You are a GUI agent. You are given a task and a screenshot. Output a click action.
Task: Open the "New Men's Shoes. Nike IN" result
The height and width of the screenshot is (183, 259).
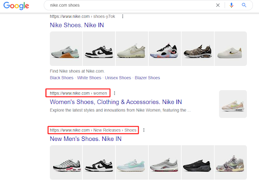pyautogui.click(x=85, y=139)
